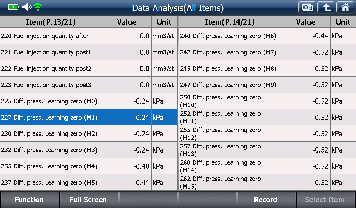The image size is (356, 208).
Task: Click the Item(P.13/21) column header
Action: (x=51, y=22)
